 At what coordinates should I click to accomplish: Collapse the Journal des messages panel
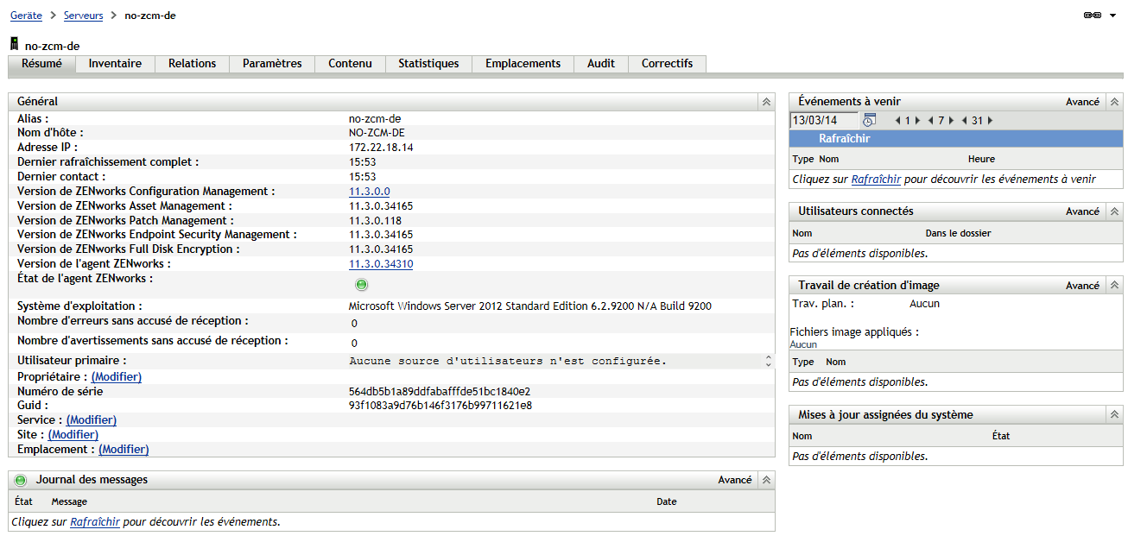click(x=766, y=480)
